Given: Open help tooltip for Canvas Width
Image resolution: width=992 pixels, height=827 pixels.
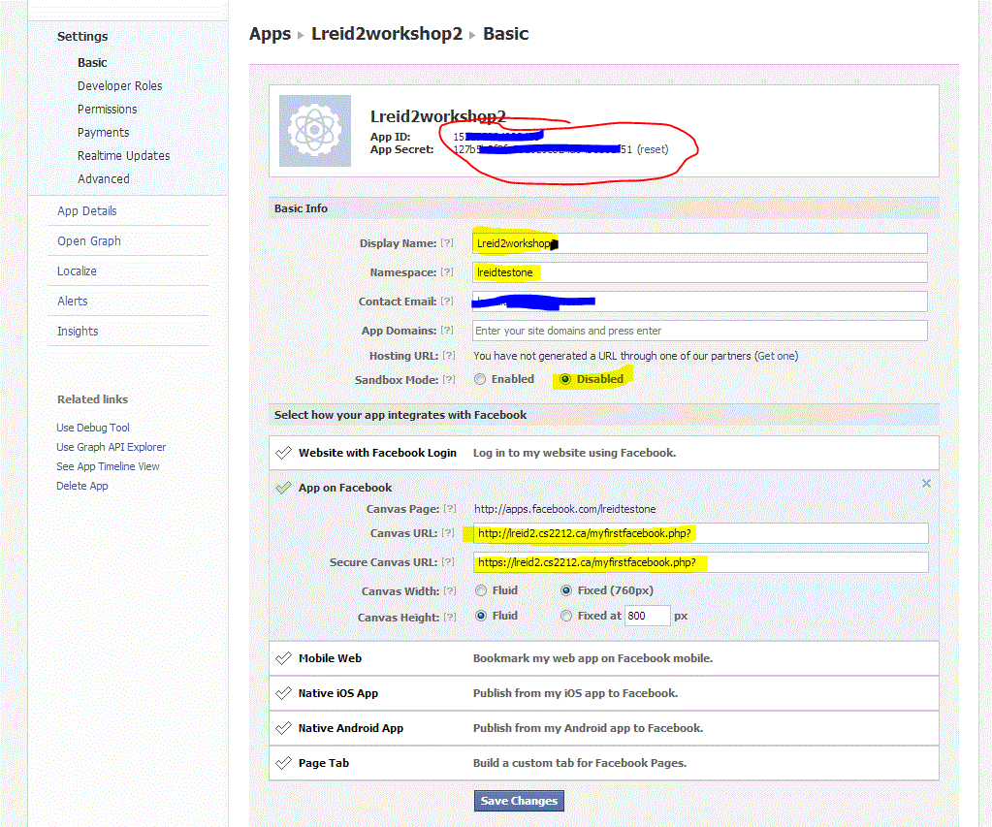Looking at the screenshot, I should pyautogui.click(x=450, y=591).
